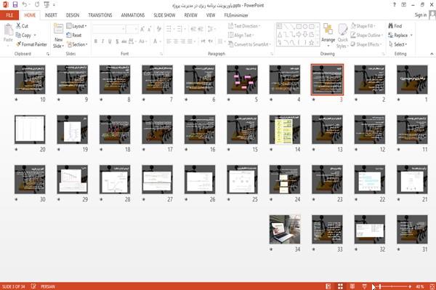Image resolution: width=436 pixels, height=290 pixels.
Task: Click Convert to SmartArt button
Action: point(249,44)
